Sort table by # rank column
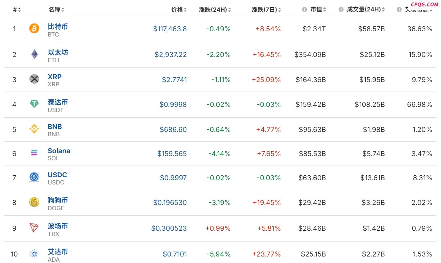Image resolution: width=441 pixels, height=263 pixels. click(17, 10)
